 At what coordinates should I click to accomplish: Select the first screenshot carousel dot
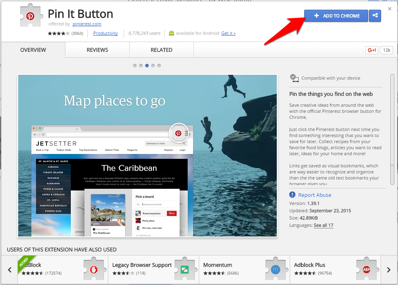[x=135, y=65]
